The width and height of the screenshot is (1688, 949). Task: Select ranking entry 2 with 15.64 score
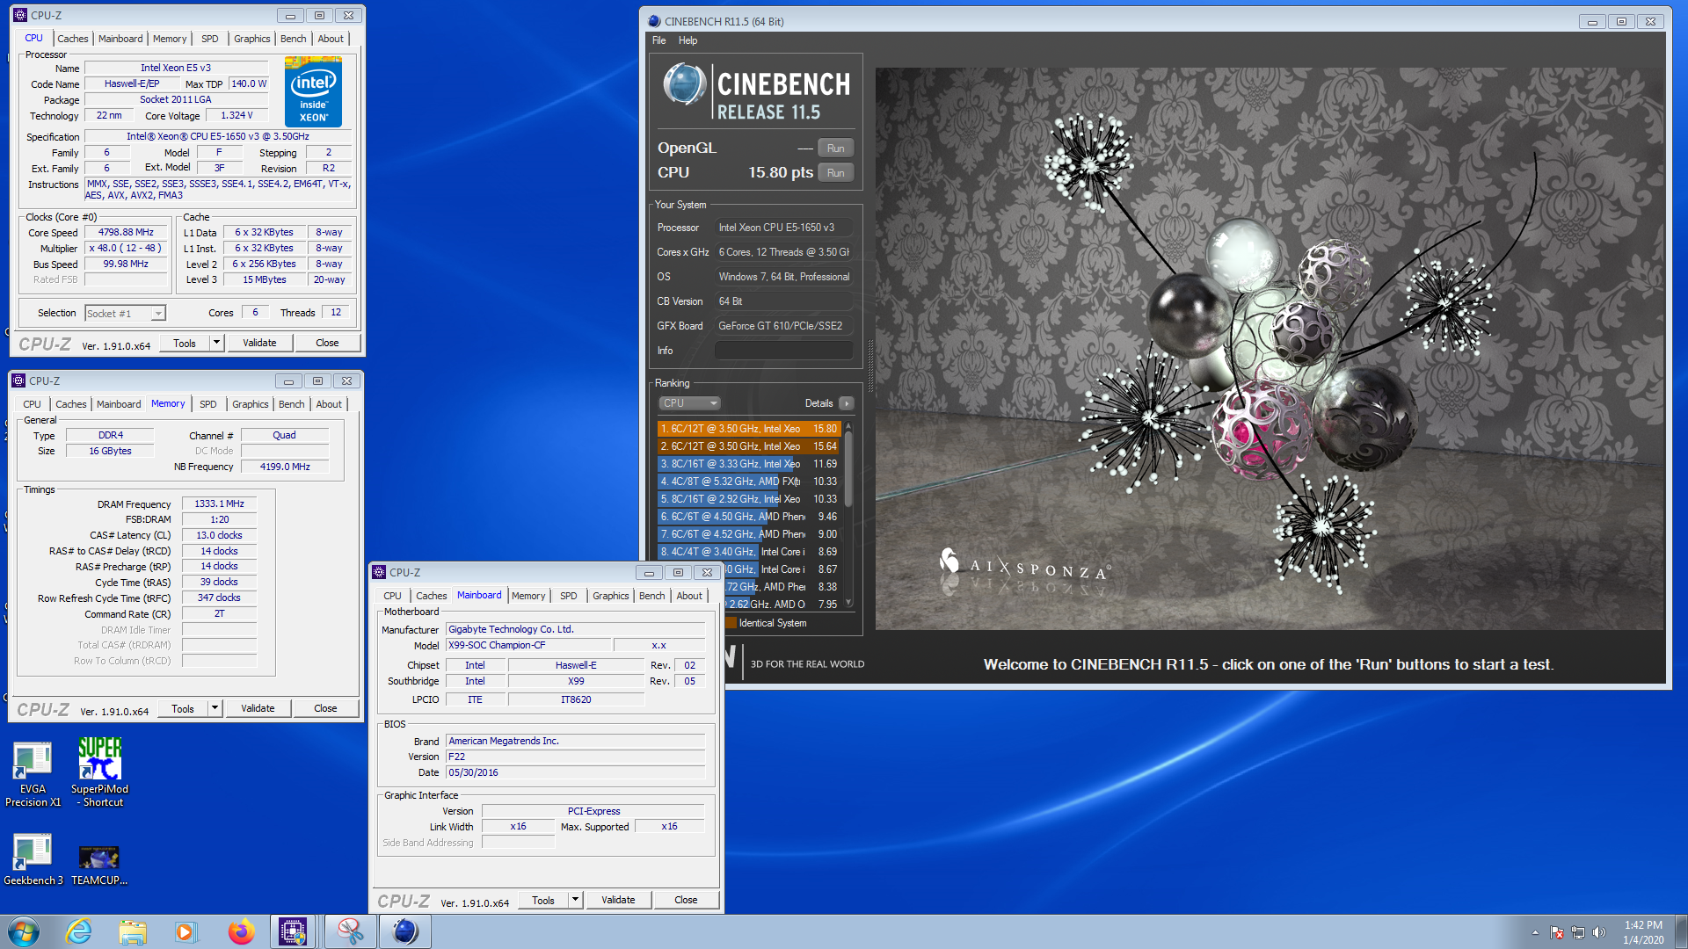749,446
